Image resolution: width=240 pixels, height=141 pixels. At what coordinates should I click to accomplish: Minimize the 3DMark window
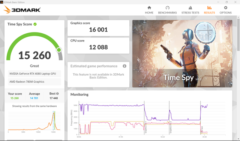tap(218, 2)
